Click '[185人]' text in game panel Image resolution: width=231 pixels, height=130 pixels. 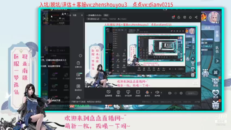click(x=207, y=46)
